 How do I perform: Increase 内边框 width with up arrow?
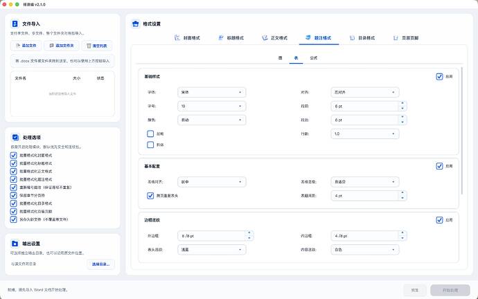pyautogui.click(x=402, y=233)
